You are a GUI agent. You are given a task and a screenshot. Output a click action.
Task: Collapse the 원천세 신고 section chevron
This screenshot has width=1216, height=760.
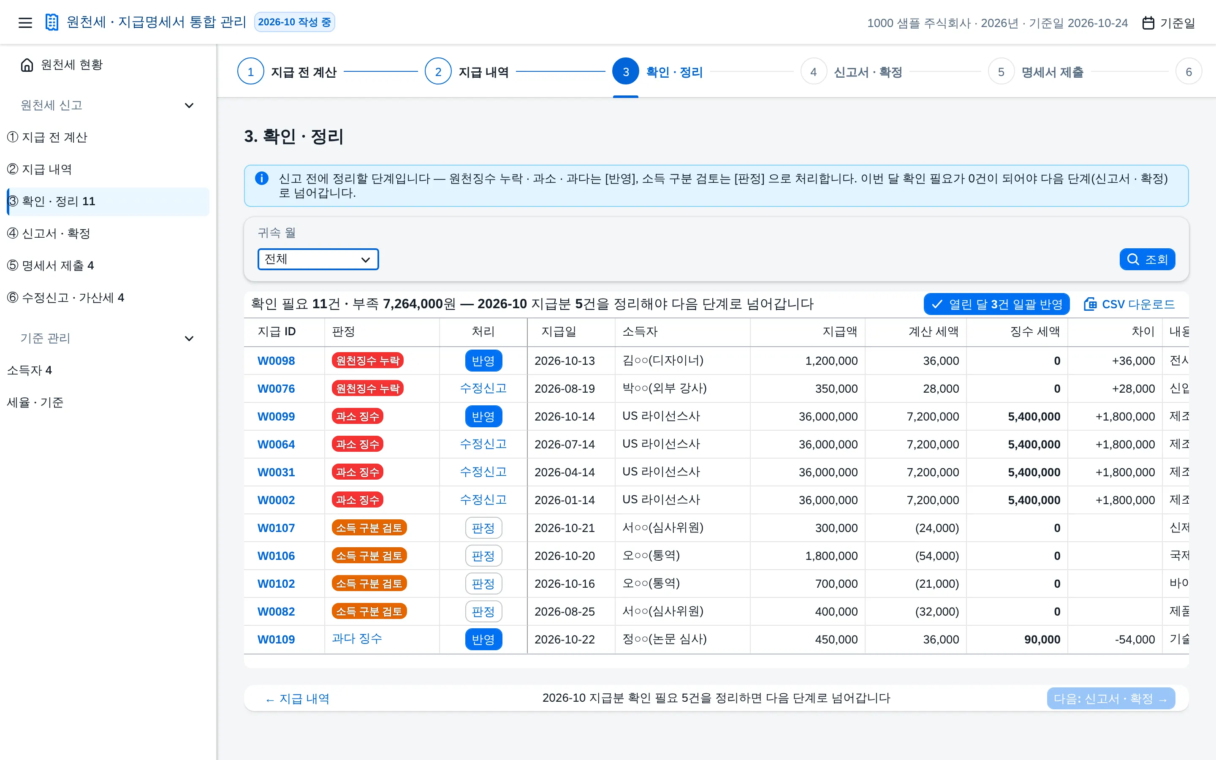189,105
